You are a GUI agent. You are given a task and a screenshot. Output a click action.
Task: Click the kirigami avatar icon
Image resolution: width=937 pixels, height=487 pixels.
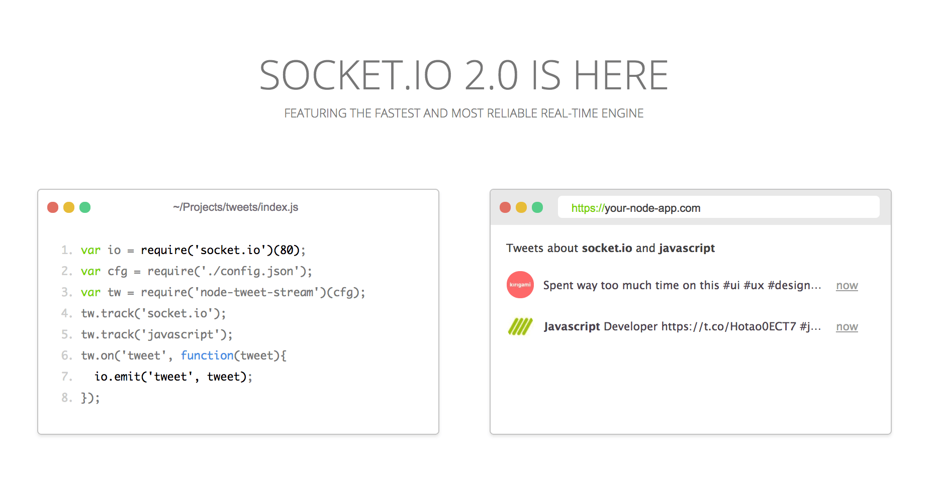tap(520, 285)
